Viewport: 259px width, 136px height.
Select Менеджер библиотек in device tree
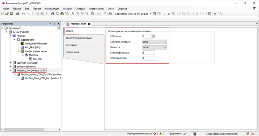[36, 43]
